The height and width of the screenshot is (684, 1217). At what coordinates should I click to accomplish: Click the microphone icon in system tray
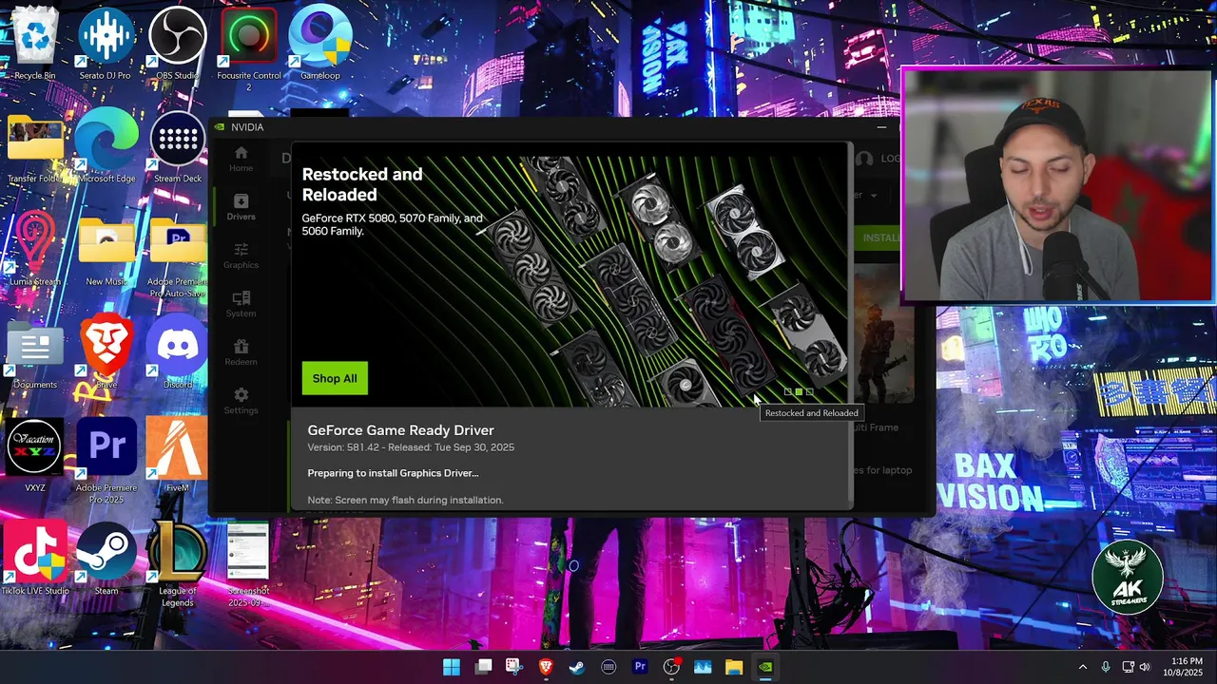1105,667
